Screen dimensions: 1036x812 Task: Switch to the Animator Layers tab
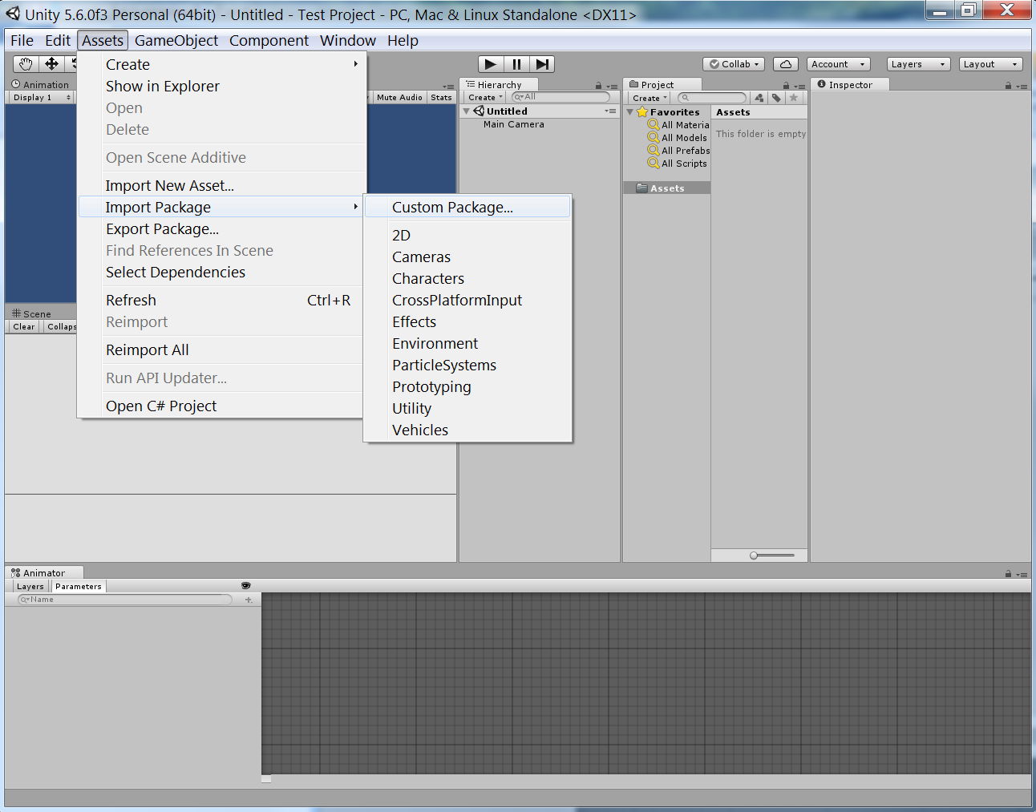click(x=30, y=587)
